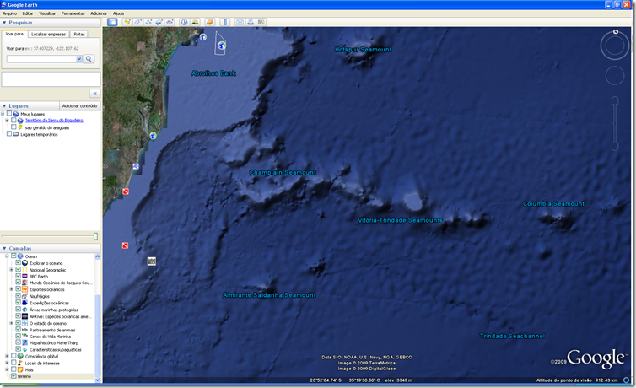Disable Áreas marinhas protegidas layer
This screenshot has height=388, width=636.
pyautogui.click(x=19, y=310)
